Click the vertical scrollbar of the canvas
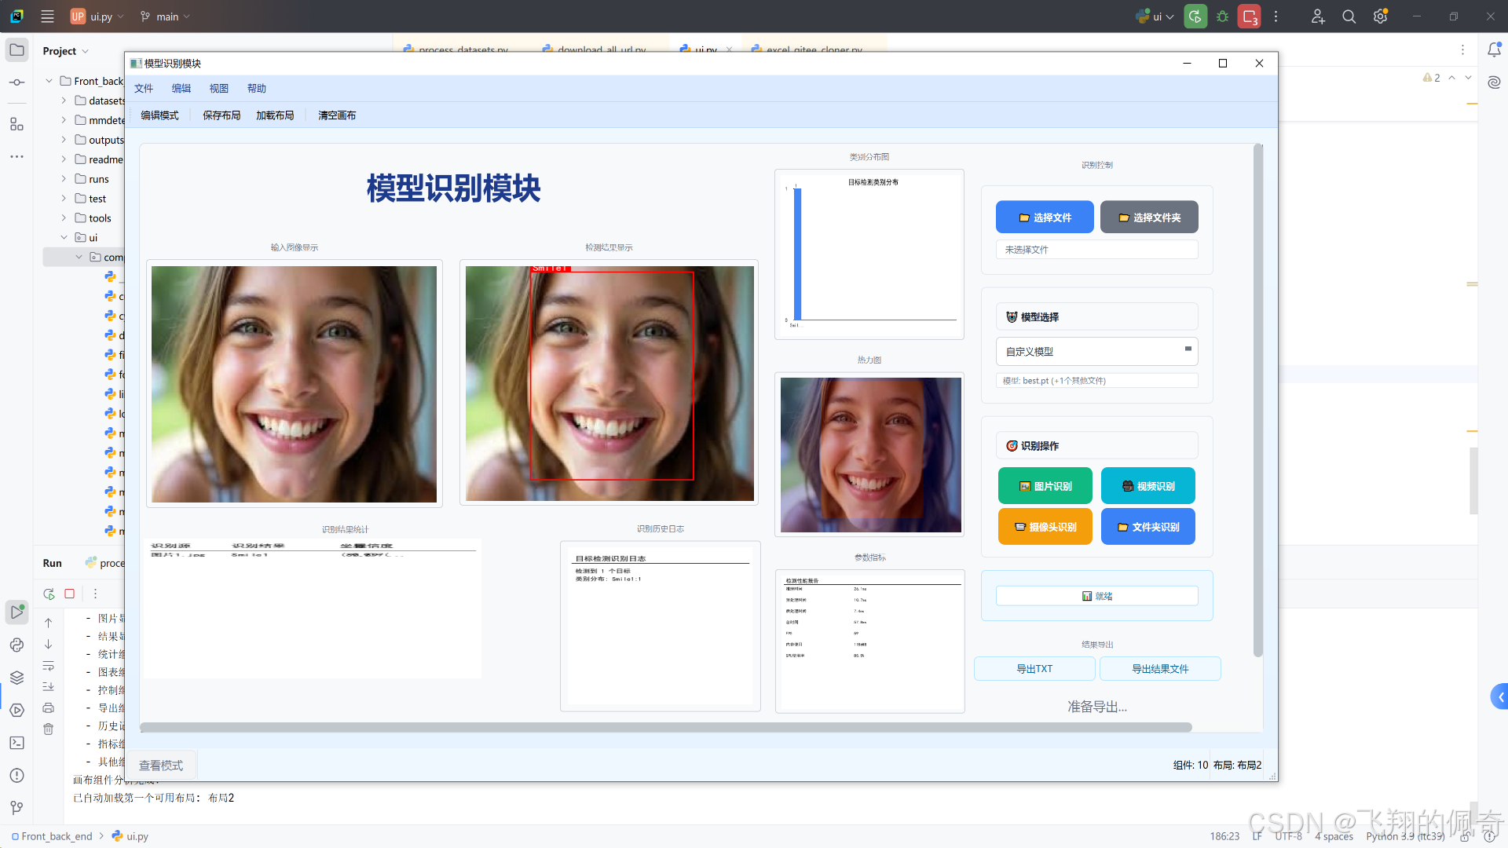Screen dimensions: 1508x848 [x=1258, y=400]
